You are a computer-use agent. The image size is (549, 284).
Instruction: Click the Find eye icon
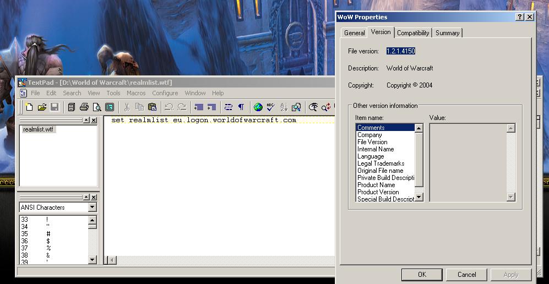(313, 107)
